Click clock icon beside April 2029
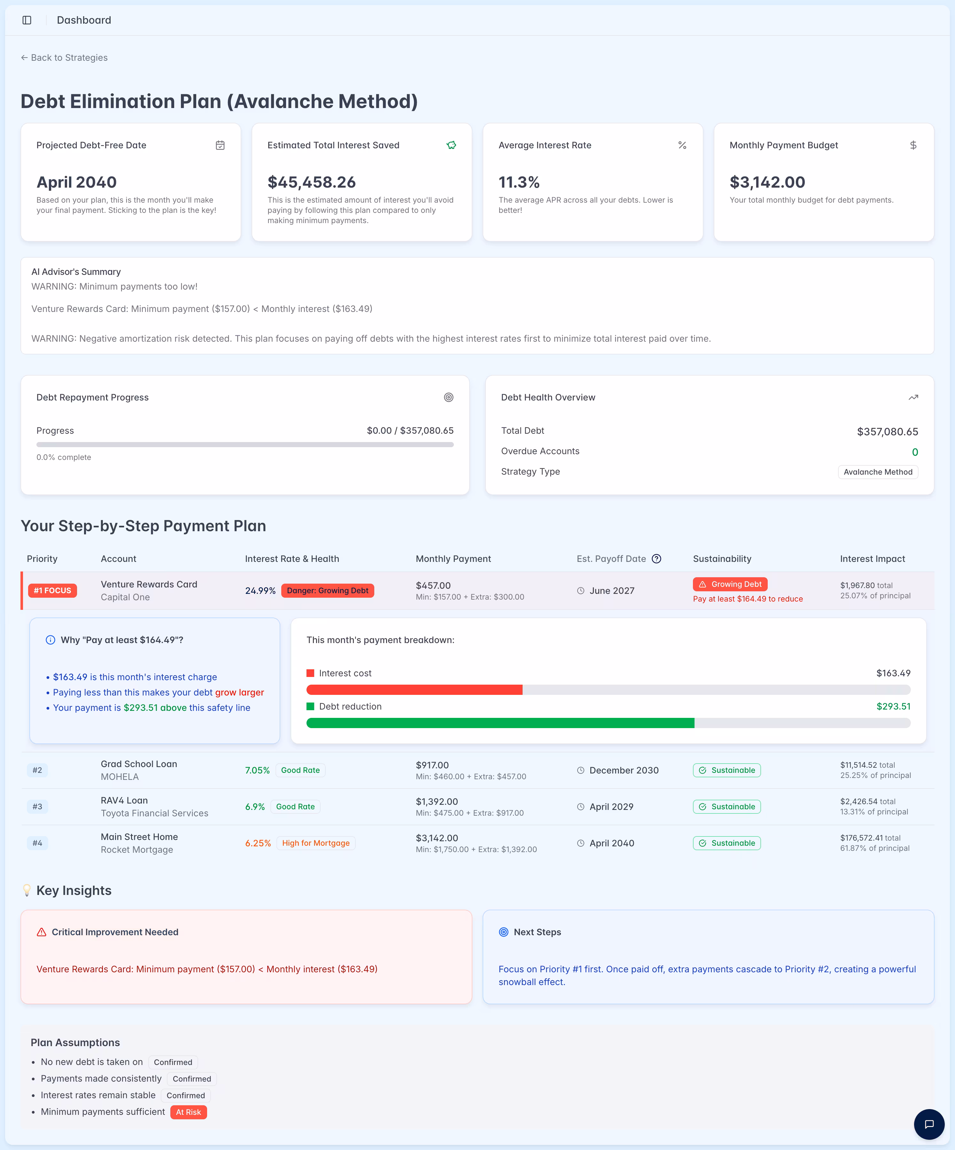This screenshot has height=1150, width=955. (x=580, y=807)
